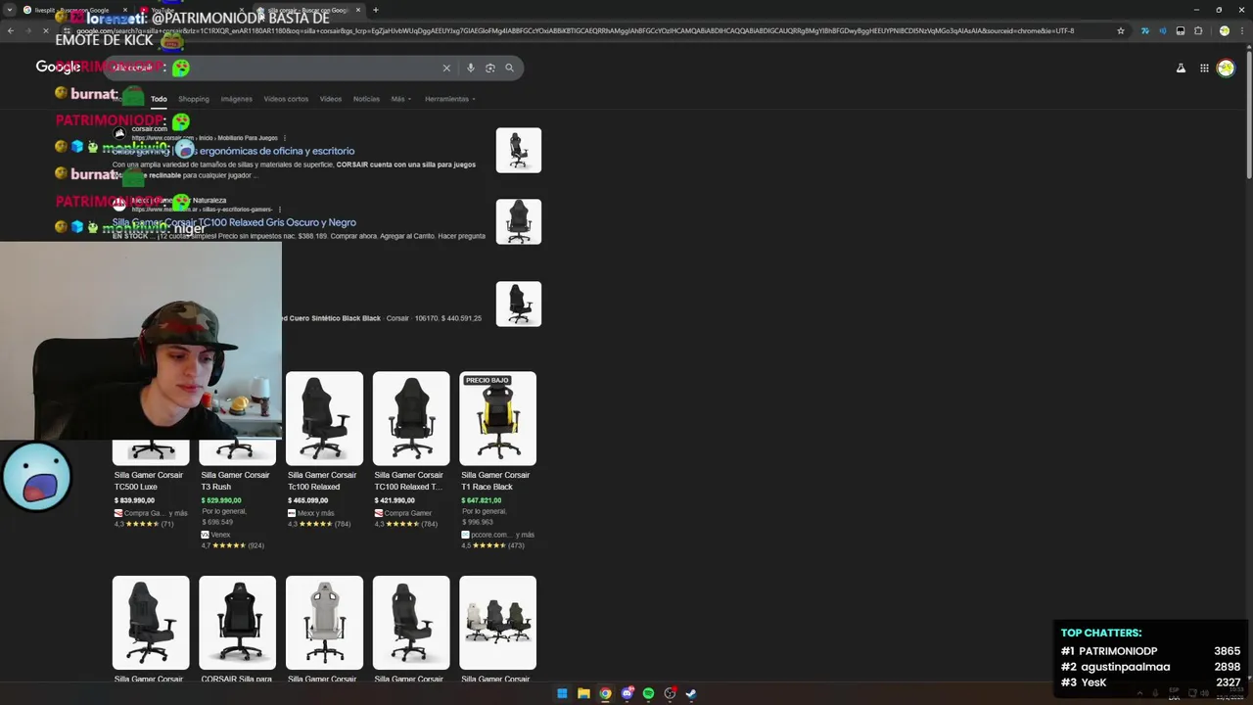Open the 7TV extension icon
The image size is (1253, 705).
pos(1144,30)
